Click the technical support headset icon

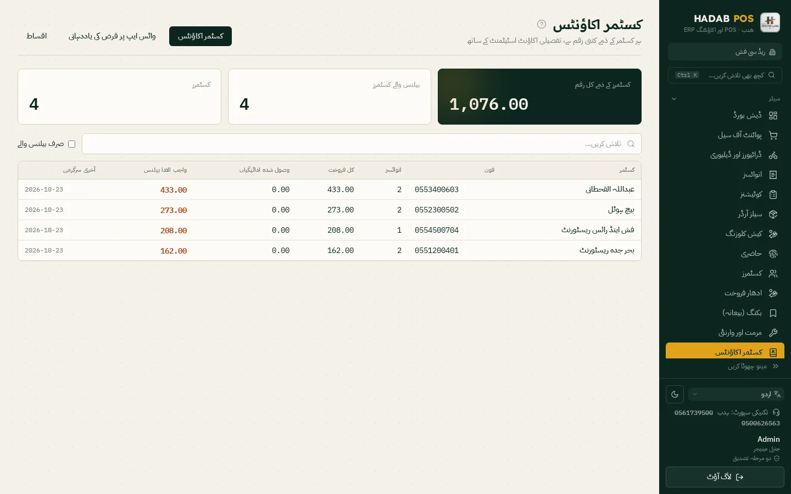point(776,412)
